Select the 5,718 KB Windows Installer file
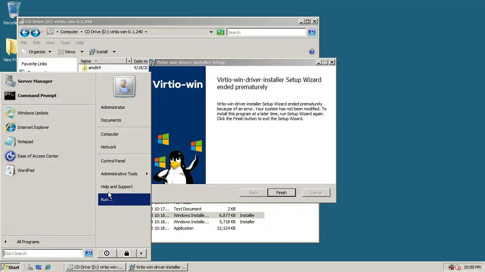The width and height of the screenshot is (485, 272). click(x=208, y=222)
